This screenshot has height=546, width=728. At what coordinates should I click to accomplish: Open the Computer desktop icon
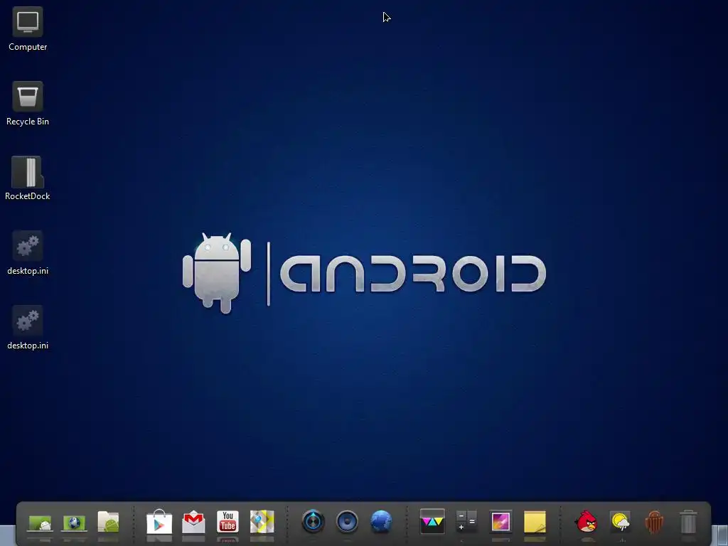[x=28, y=22]
